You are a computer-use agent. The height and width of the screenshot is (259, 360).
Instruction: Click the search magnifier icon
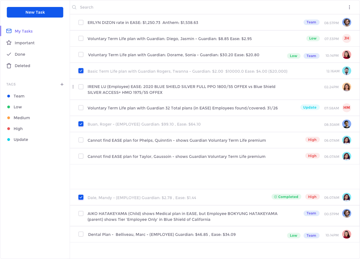(74, 7)
